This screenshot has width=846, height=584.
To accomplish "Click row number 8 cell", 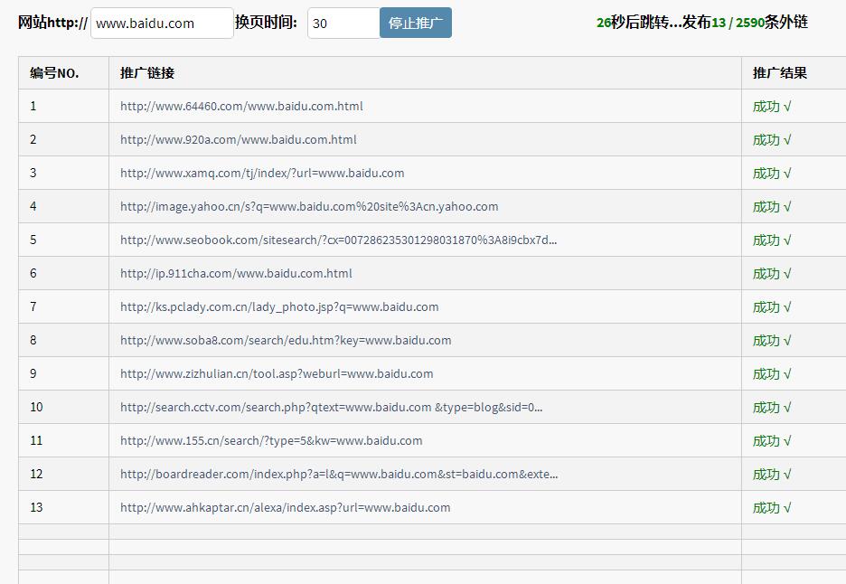I will [63, 341].
